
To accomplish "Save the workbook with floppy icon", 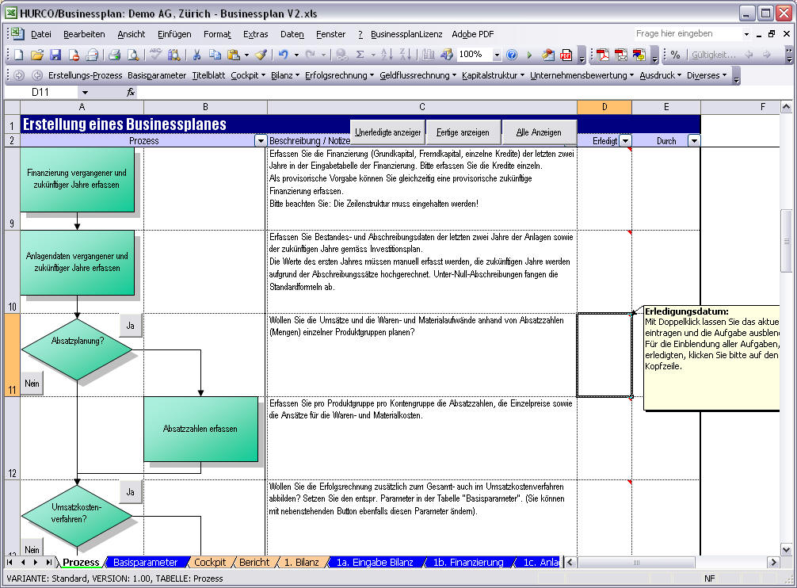I will [55, 55].
